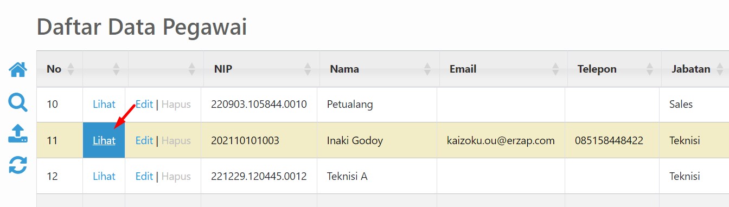Sort by Jabatan column arrows
The image size is (729, 207).
tap(720, 69)
